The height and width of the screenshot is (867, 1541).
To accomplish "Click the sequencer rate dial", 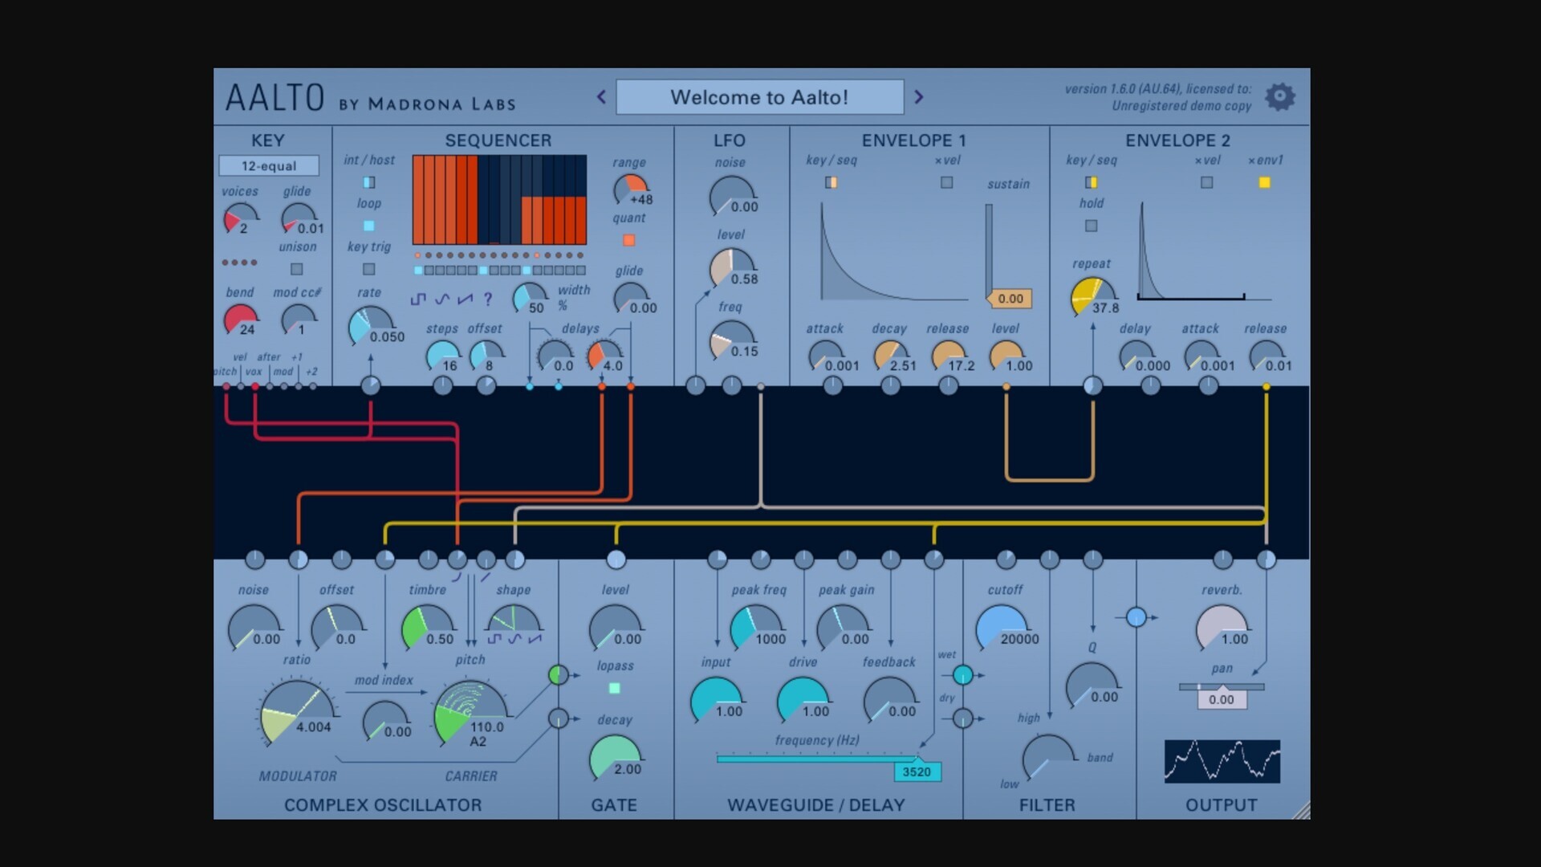I will click(x=369, y=326).
